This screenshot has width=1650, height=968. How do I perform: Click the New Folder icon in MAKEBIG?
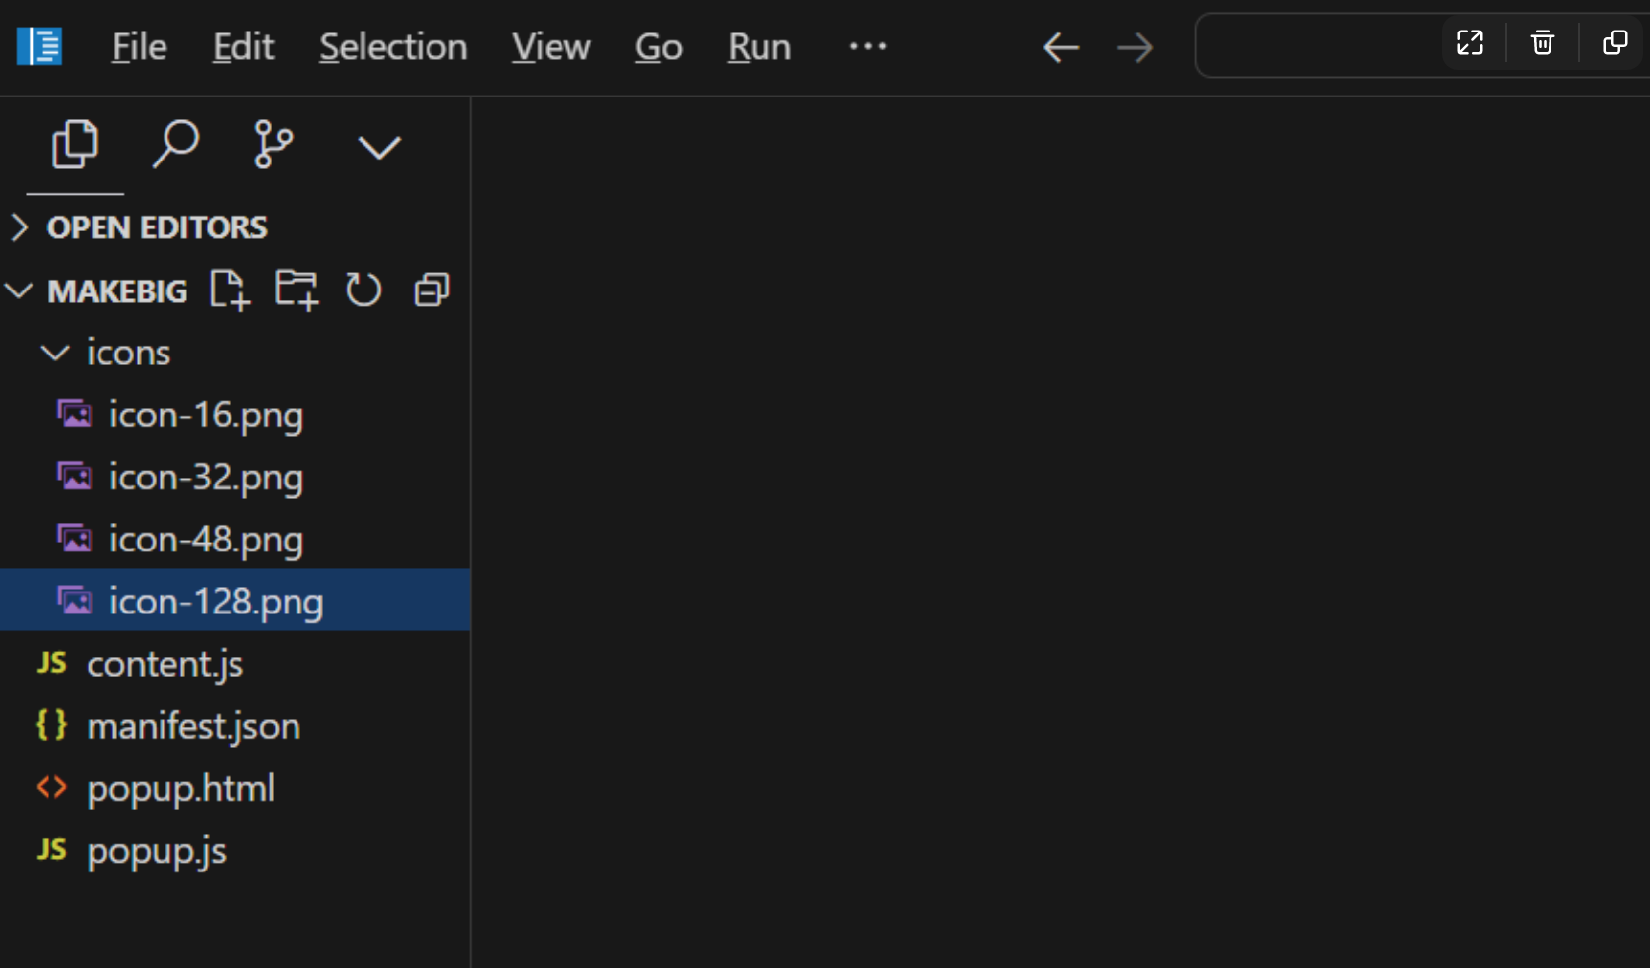297,290
